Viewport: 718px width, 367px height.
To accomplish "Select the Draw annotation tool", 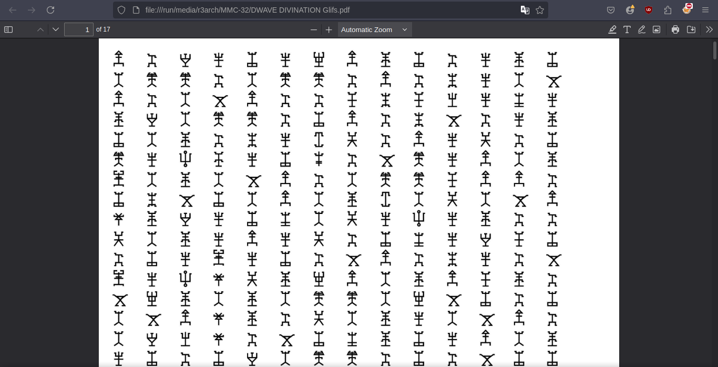I will (x=642, y=29).
